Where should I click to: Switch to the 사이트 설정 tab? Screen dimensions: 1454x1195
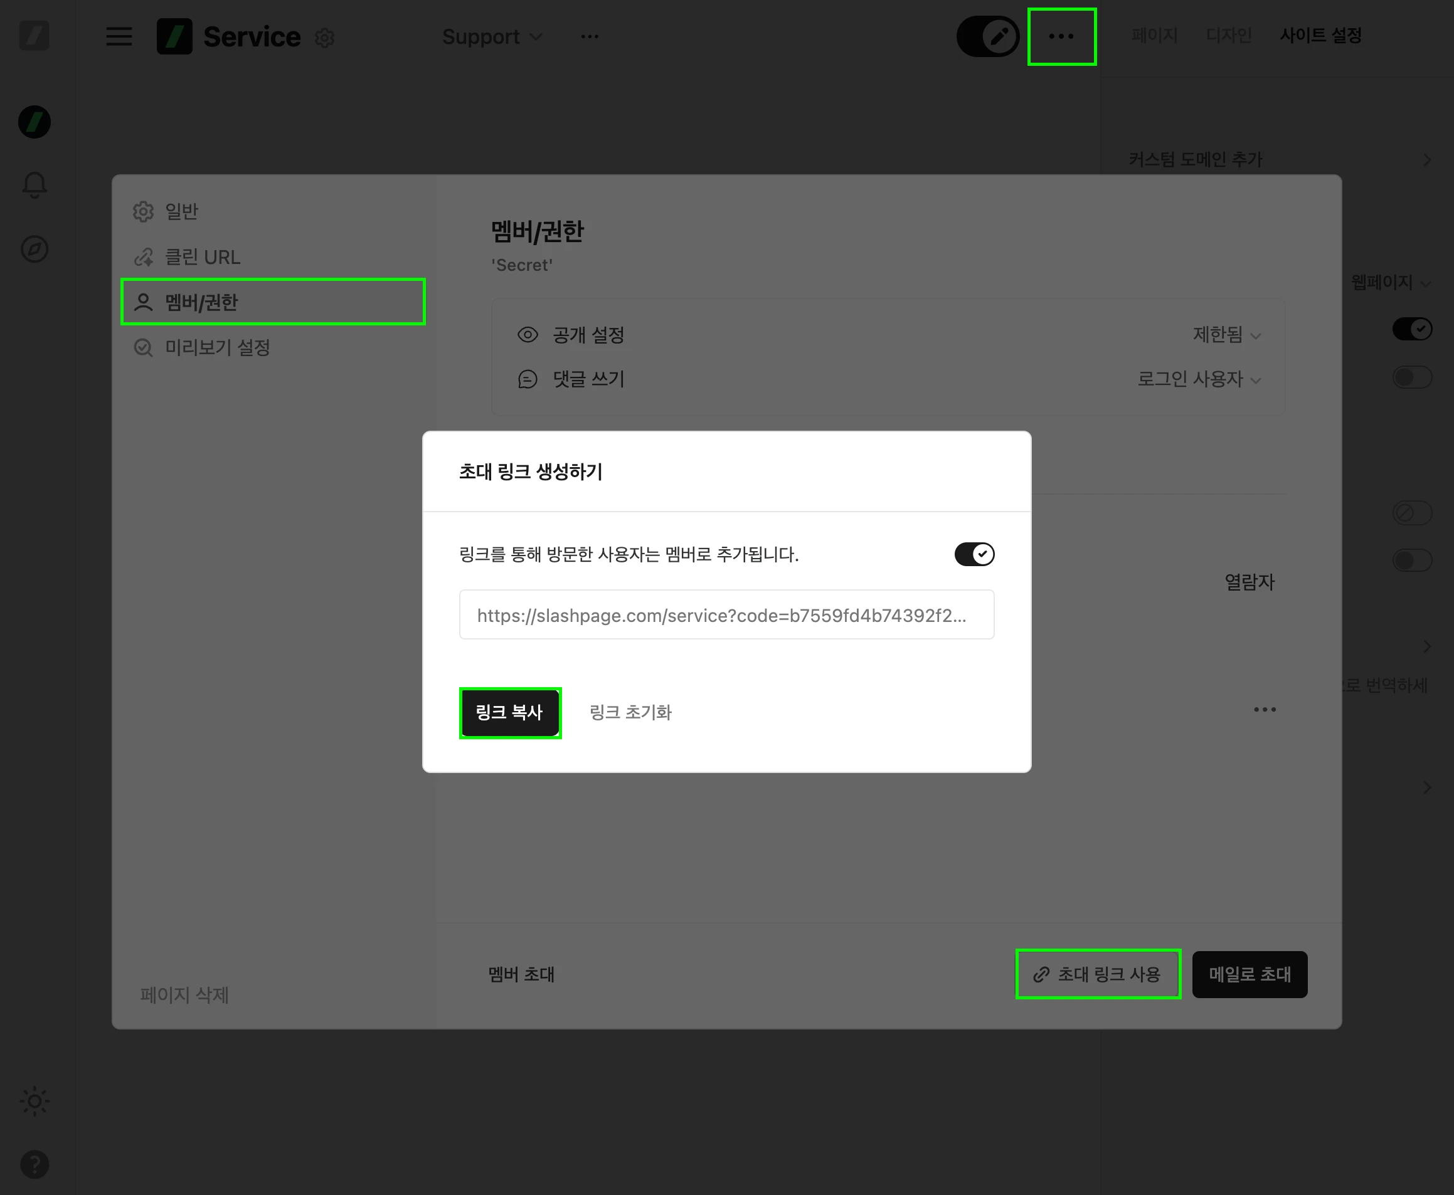tap(1320, 35)
